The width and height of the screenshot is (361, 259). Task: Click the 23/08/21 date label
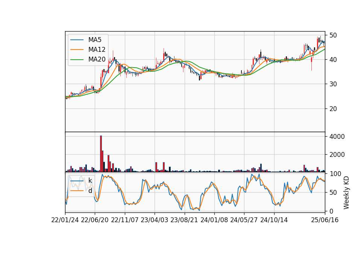click(x=184, y=220)
